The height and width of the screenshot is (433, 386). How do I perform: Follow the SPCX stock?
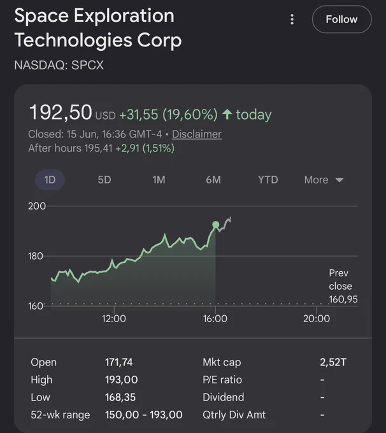point(342,19)
